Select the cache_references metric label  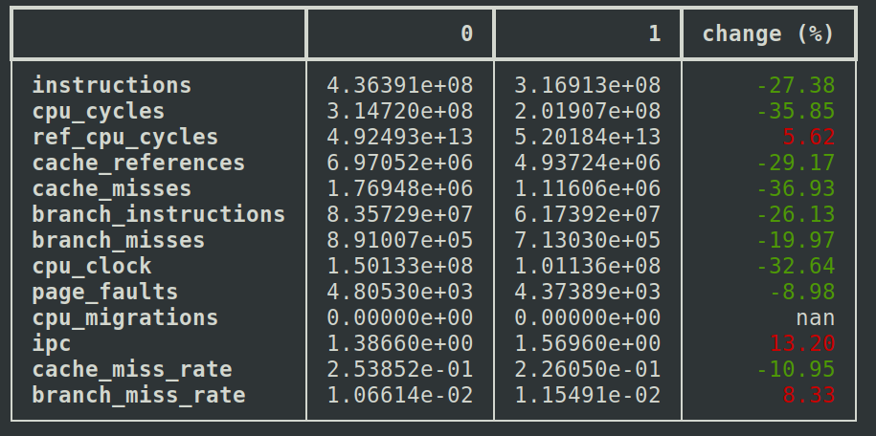pyautogui.click(x=139, y=163)
